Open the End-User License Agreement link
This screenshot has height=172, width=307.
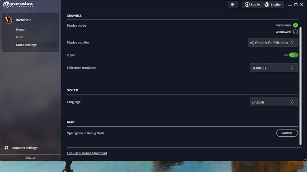click(x=87, y=153)
